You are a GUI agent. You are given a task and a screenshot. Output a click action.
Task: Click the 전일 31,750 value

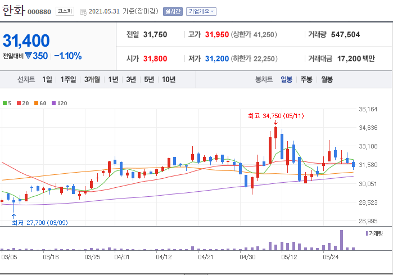[155, 35]
